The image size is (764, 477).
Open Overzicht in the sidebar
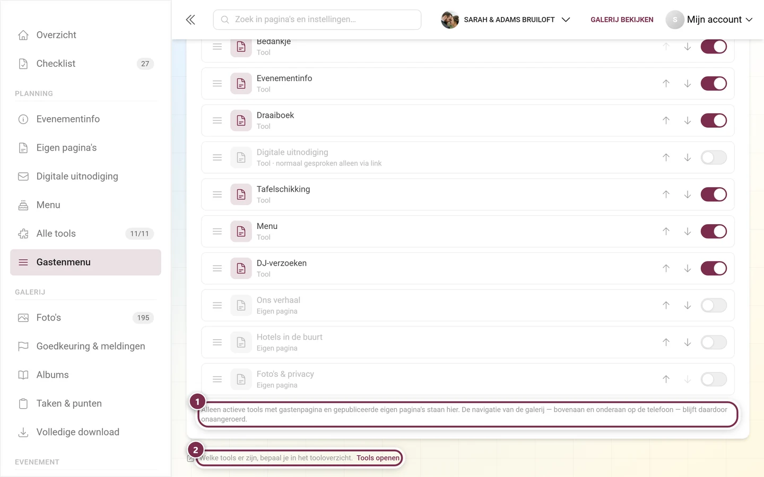click(x=85, y=35)
